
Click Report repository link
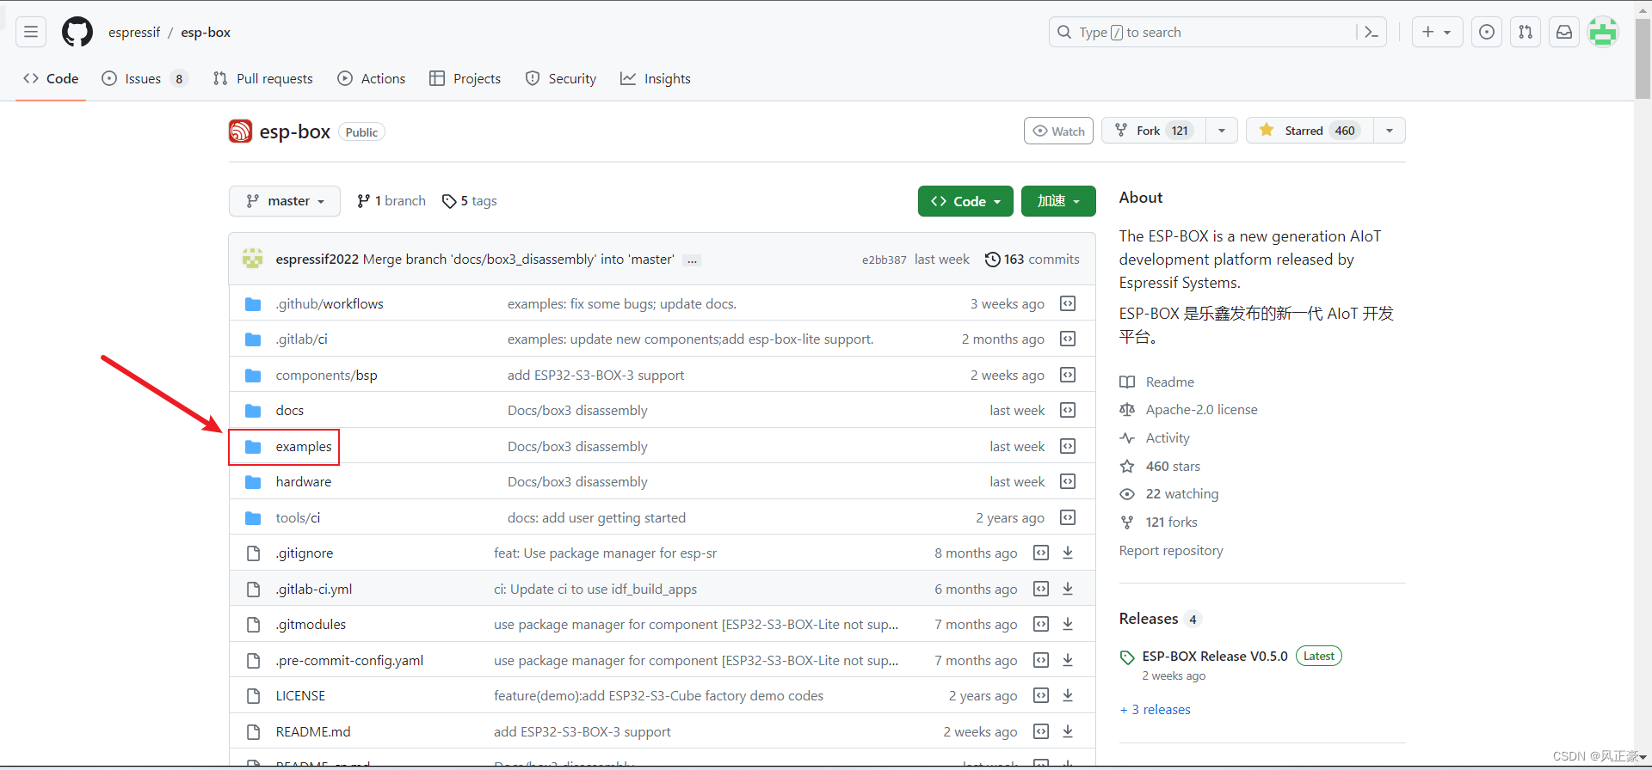(1171, 550)
